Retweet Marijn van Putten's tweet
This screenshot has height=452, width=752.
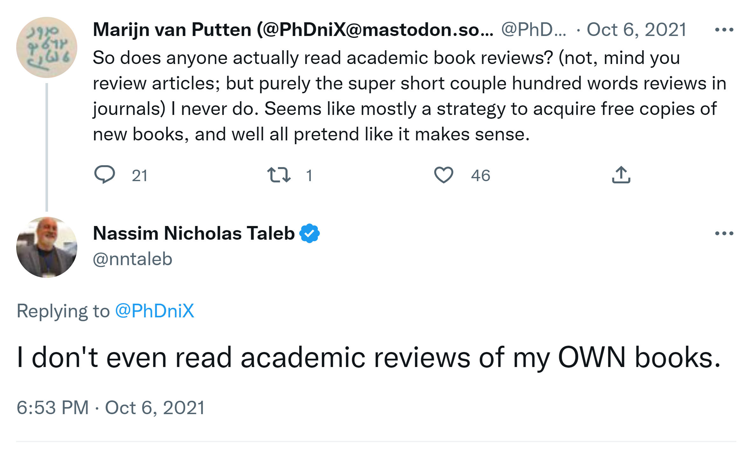(279, 175)
